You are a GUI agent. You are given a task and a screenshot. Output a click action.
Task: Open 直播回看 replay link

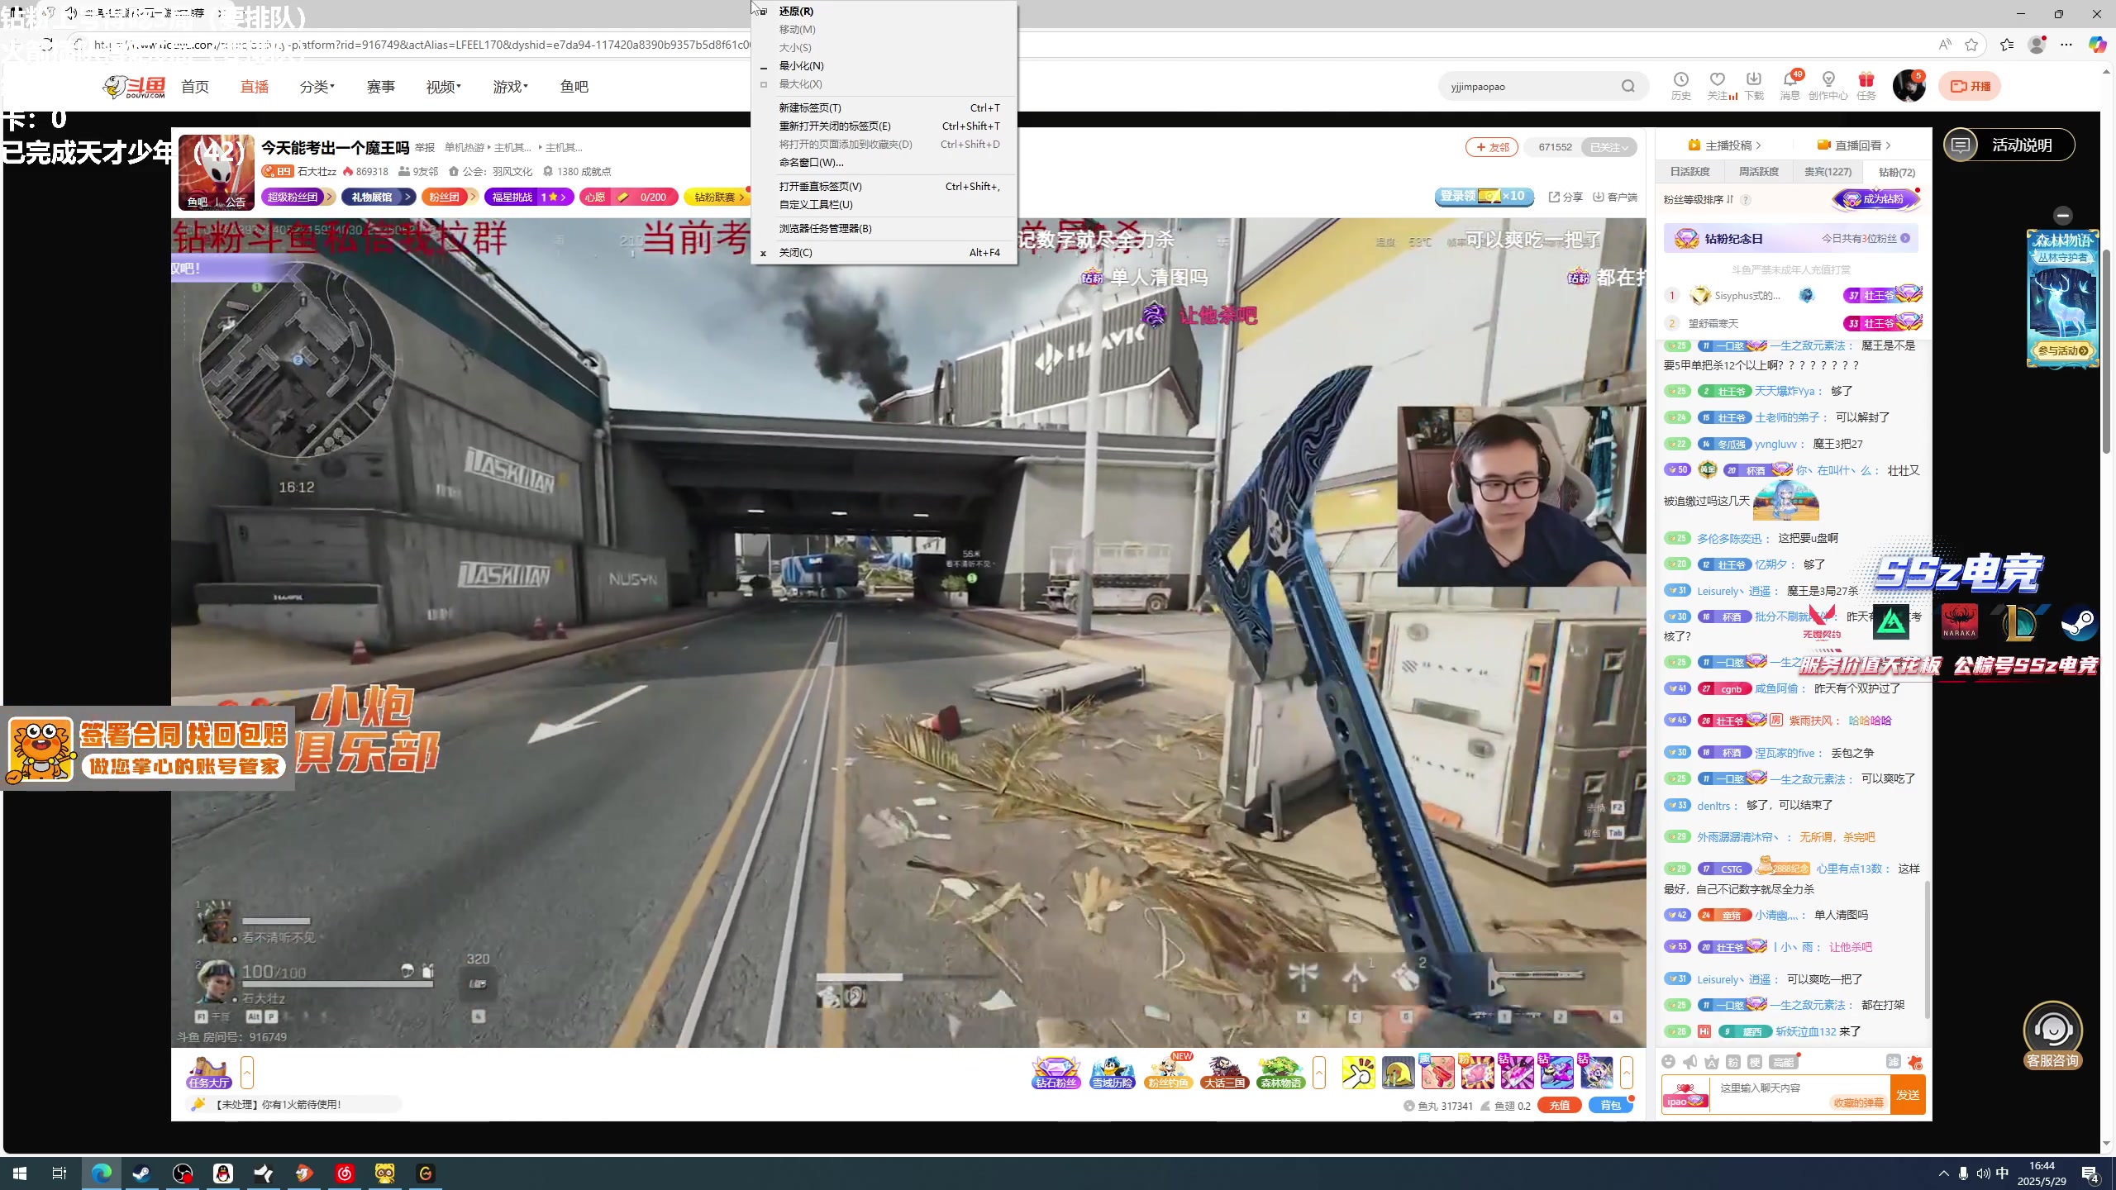[x=1854, y=145]
